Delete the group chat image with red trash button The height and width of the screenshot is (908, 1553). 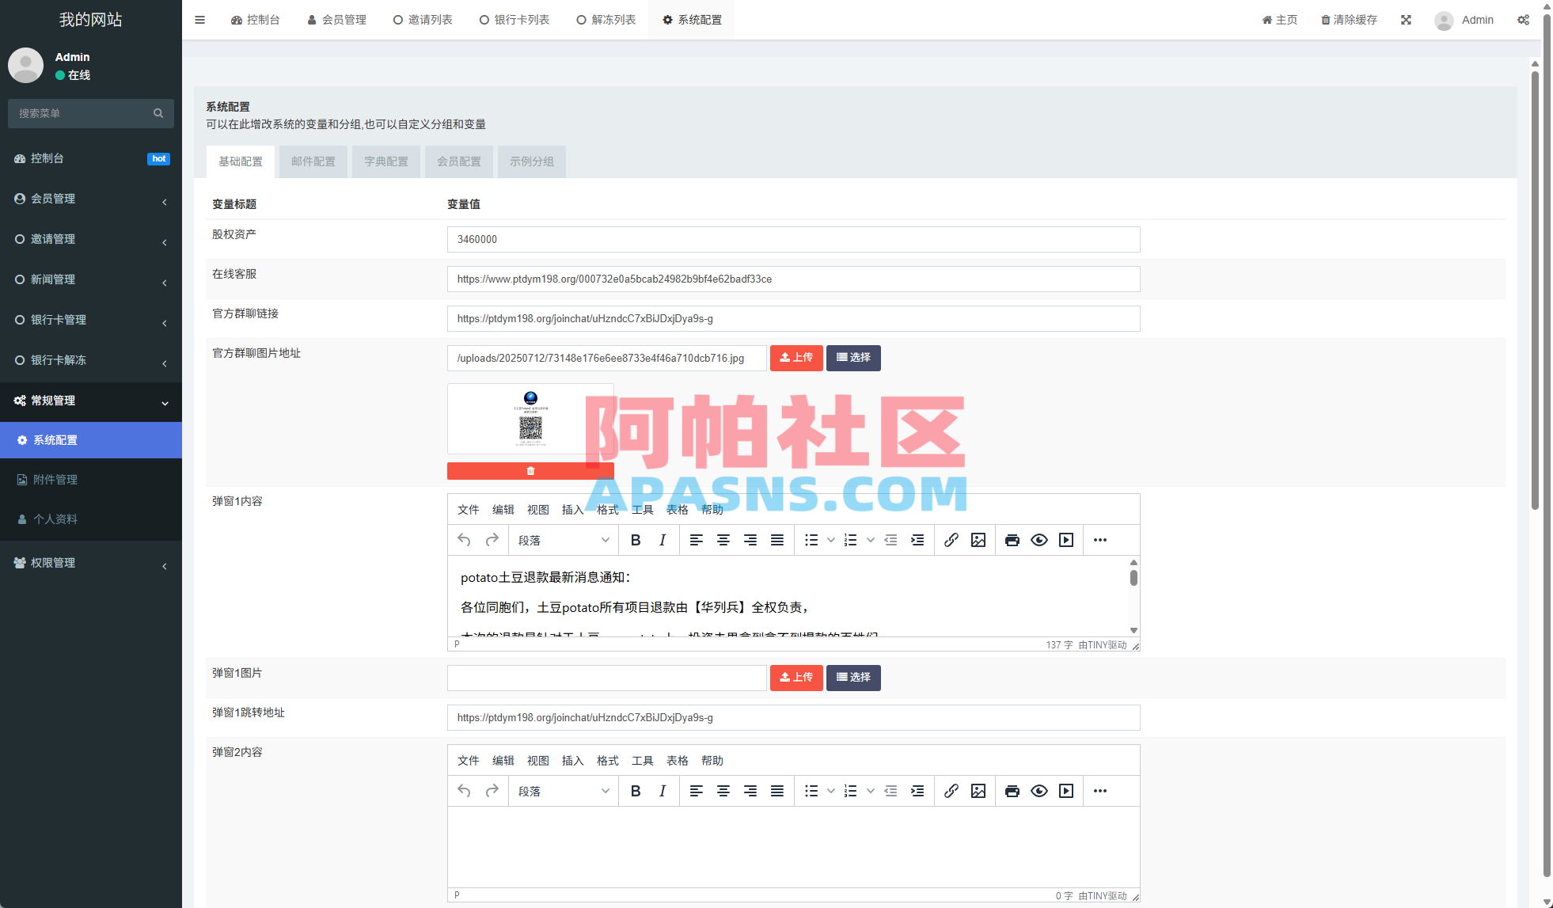coord(530,471)
